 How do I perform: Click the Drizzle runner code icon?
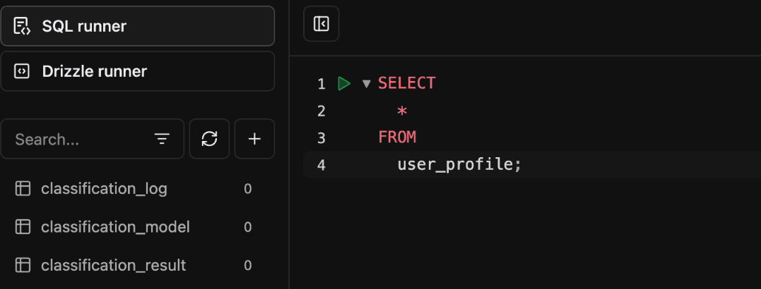23,71
